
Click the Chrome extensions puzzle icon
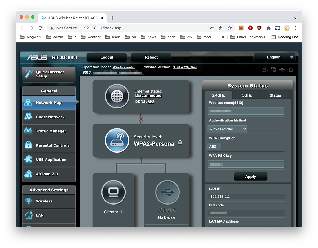click(268, 28)
